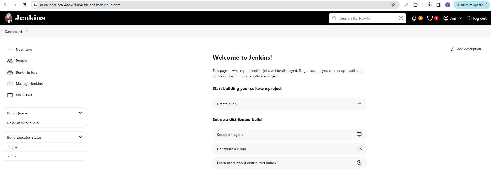Image resolution: width=491 pixels, height=189 pixels.
Task: Click the Create a job link
Action: [x=289, y=104]
